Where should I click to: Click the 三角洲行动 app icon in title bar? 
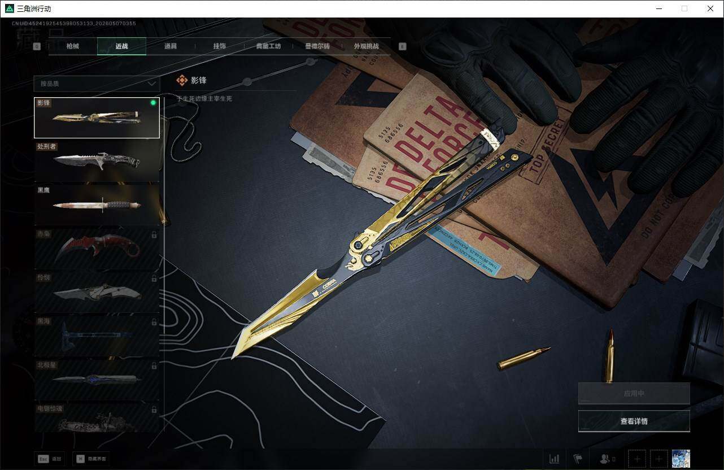click(9, 8)
